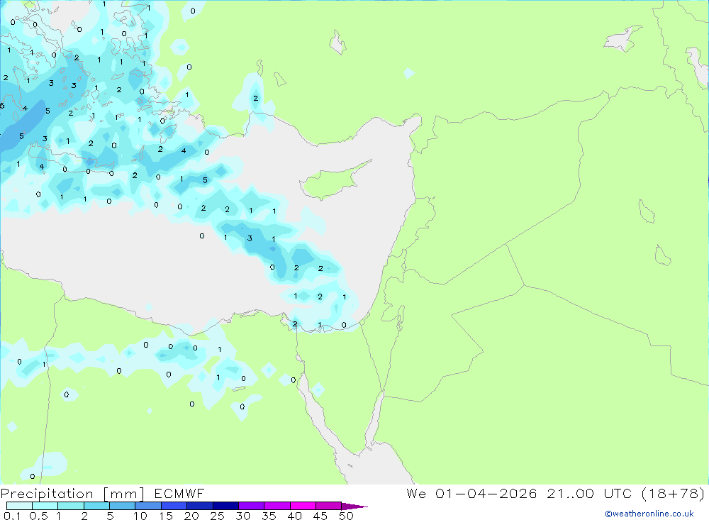This screenshot has height=520, width=709.
Task: Click the legend label '0.5'
Action: click(38, 516)
